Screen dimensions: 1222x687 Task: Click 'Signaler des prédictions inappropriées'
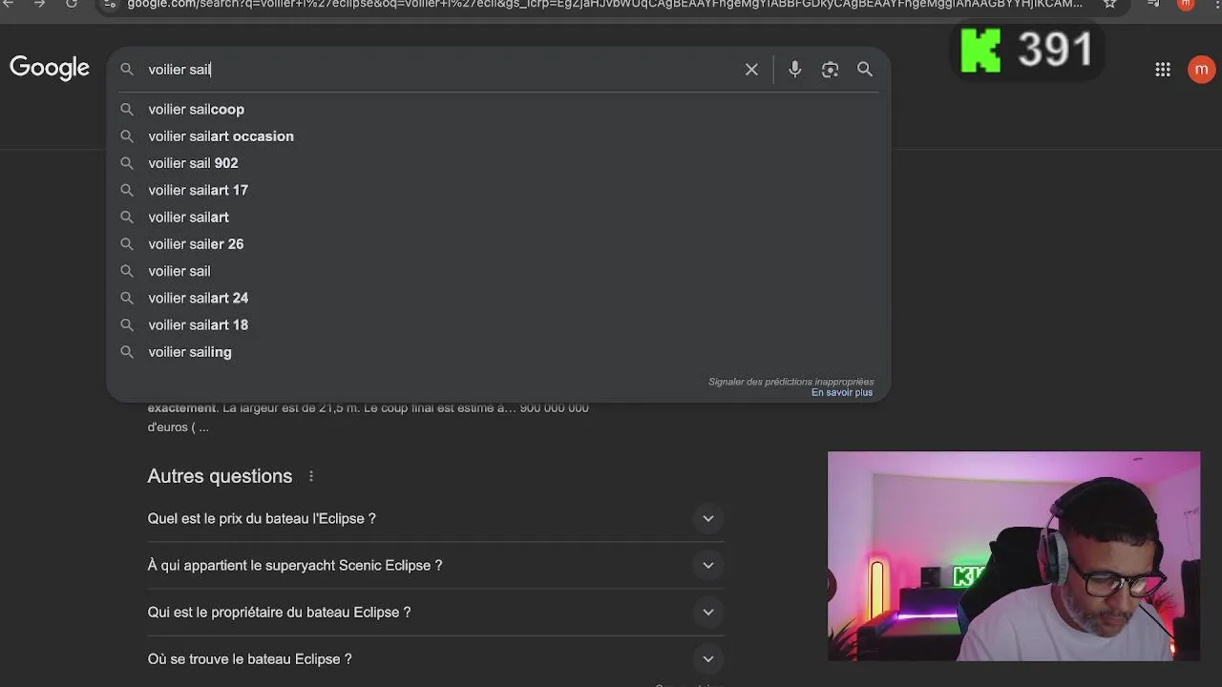coord(790,382)
